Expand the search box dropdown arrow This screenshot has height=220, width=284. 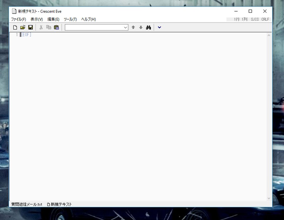[x=125, y=27]
